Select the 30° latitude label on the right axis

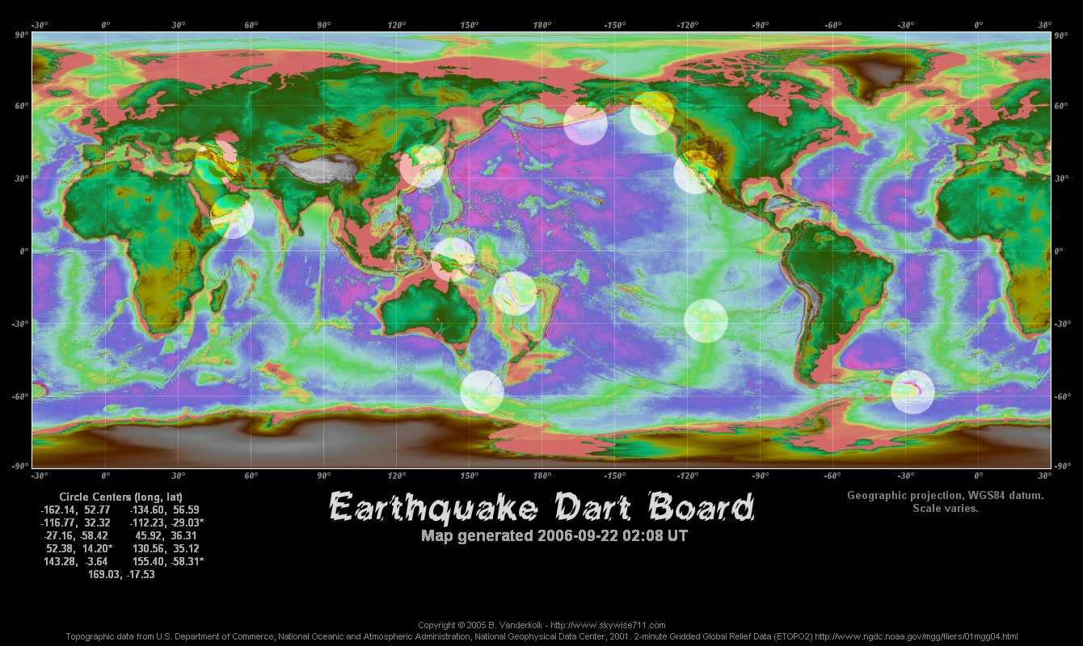[x=1061, y=178]
